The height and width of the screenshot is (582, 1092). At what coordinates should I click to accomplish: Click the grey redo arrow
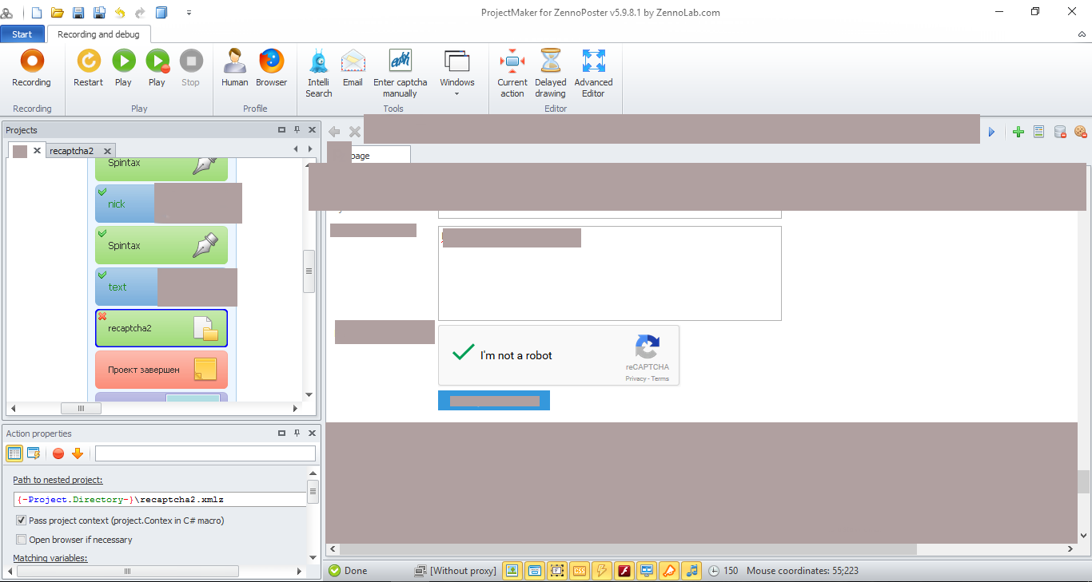(x=141, y=13)
